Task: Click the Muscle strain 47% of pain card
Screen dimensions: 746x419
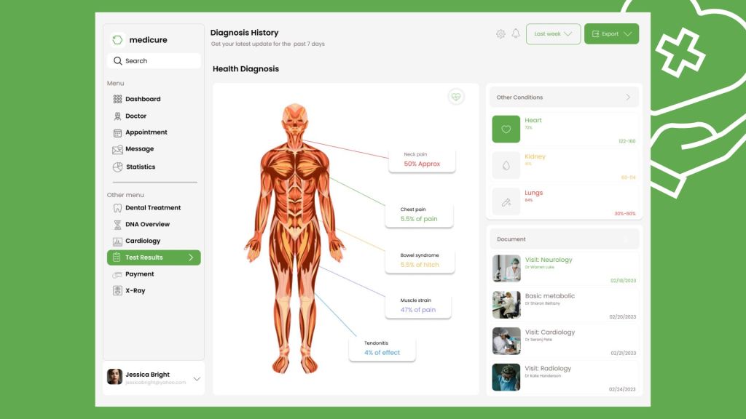Action: pyautogui.click(x=418, y=306)
